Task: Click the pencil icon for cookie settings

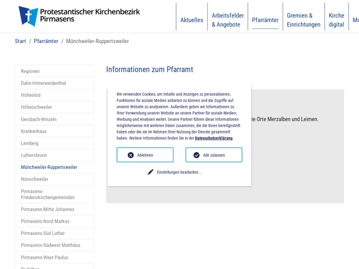Action: coord(150,172)
